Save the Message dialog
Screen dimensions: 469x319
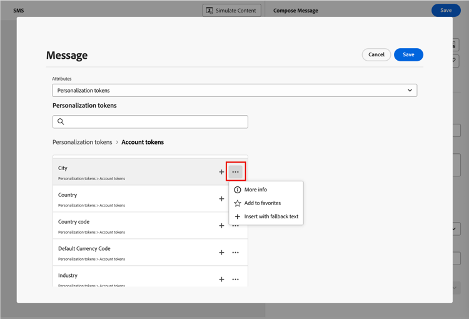[408, 55]
